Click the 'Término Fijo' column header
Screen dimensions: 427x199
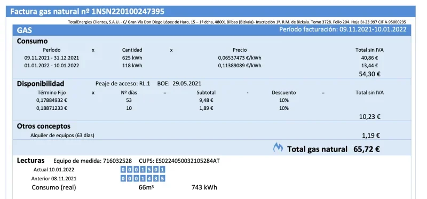52,92
